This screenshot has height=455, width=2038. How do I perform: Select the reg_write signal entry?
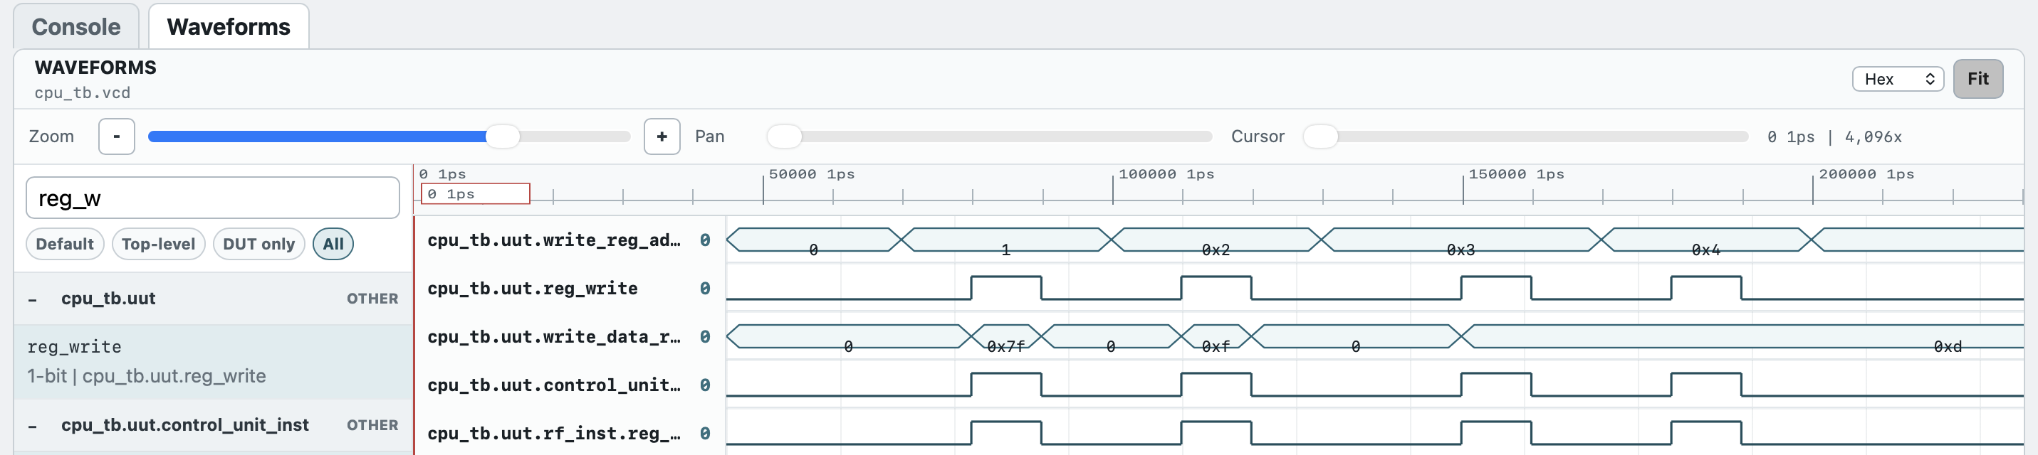pos(214,362)
